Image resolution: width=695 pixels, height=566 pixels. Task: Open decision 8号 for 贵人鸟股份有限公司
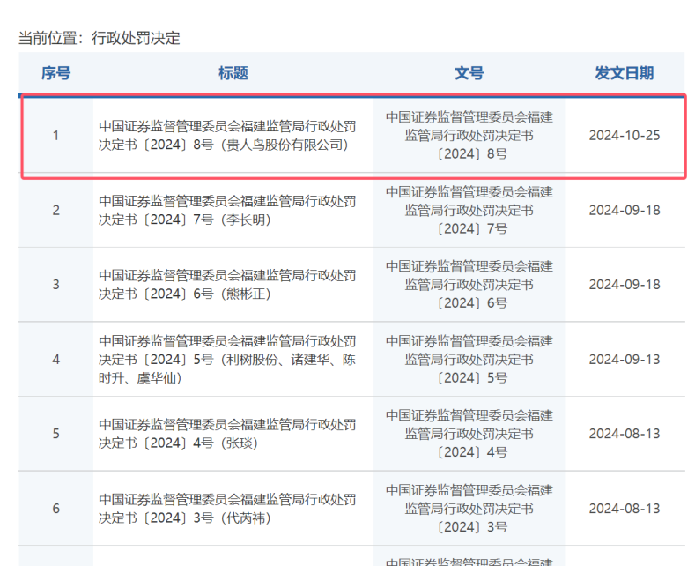227,135
